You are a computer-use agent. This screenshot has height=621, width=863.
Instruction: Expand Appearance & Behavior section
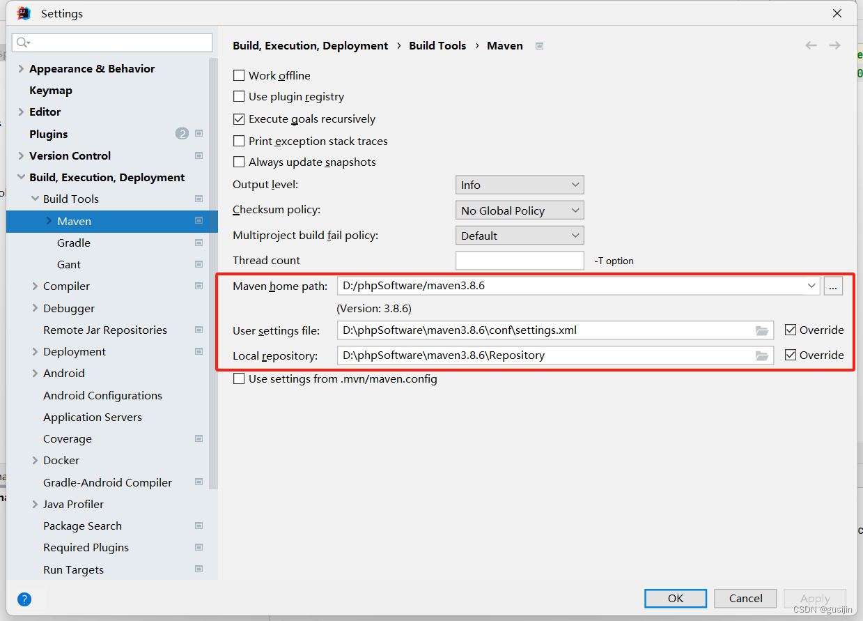pyautogui.click(x=21, y=68)
